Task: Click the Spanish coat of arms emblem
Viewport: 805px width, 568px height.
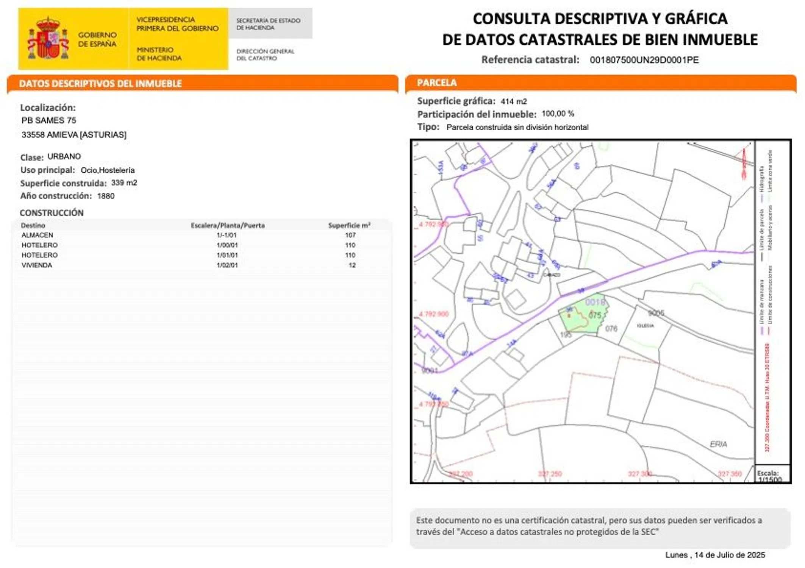Action: click(48, 39)
